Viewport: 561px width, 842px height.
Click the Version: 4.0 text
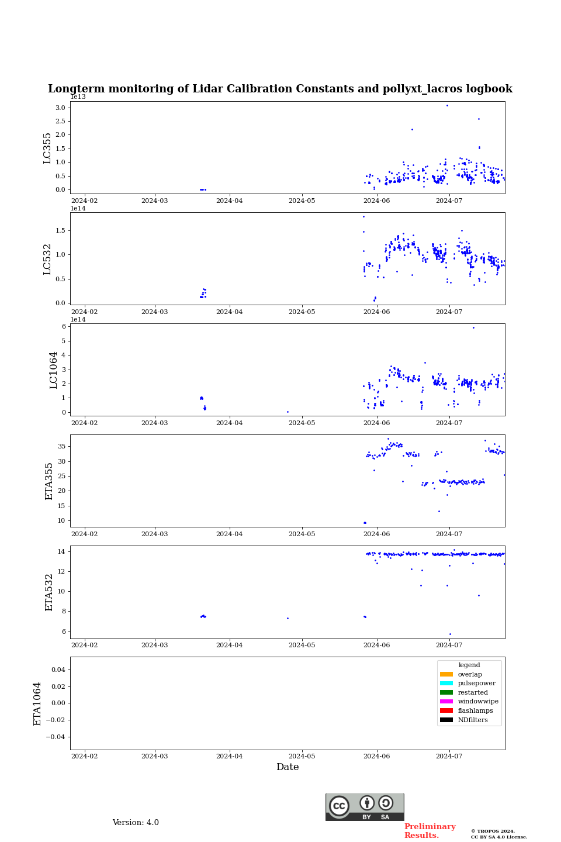pyautogui.click(x=136, y=823)
